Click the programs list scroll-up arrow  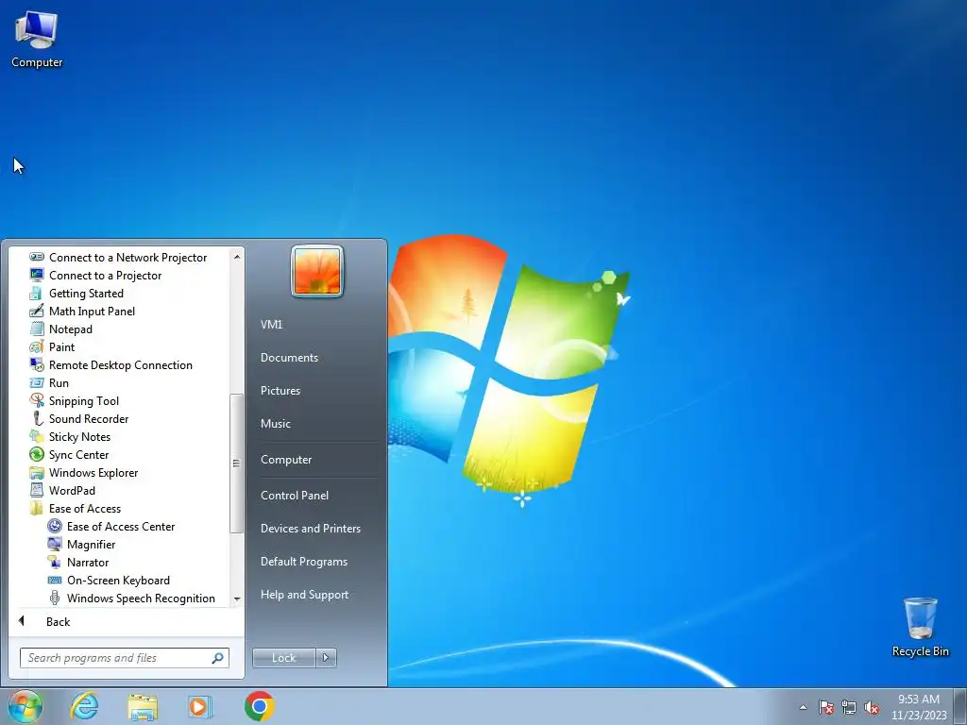[237, 257]
